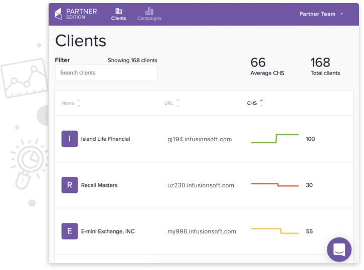Click uz230.infusionsoft.com URL
Screen dimensions: 364x270
[x=201, y=185]
